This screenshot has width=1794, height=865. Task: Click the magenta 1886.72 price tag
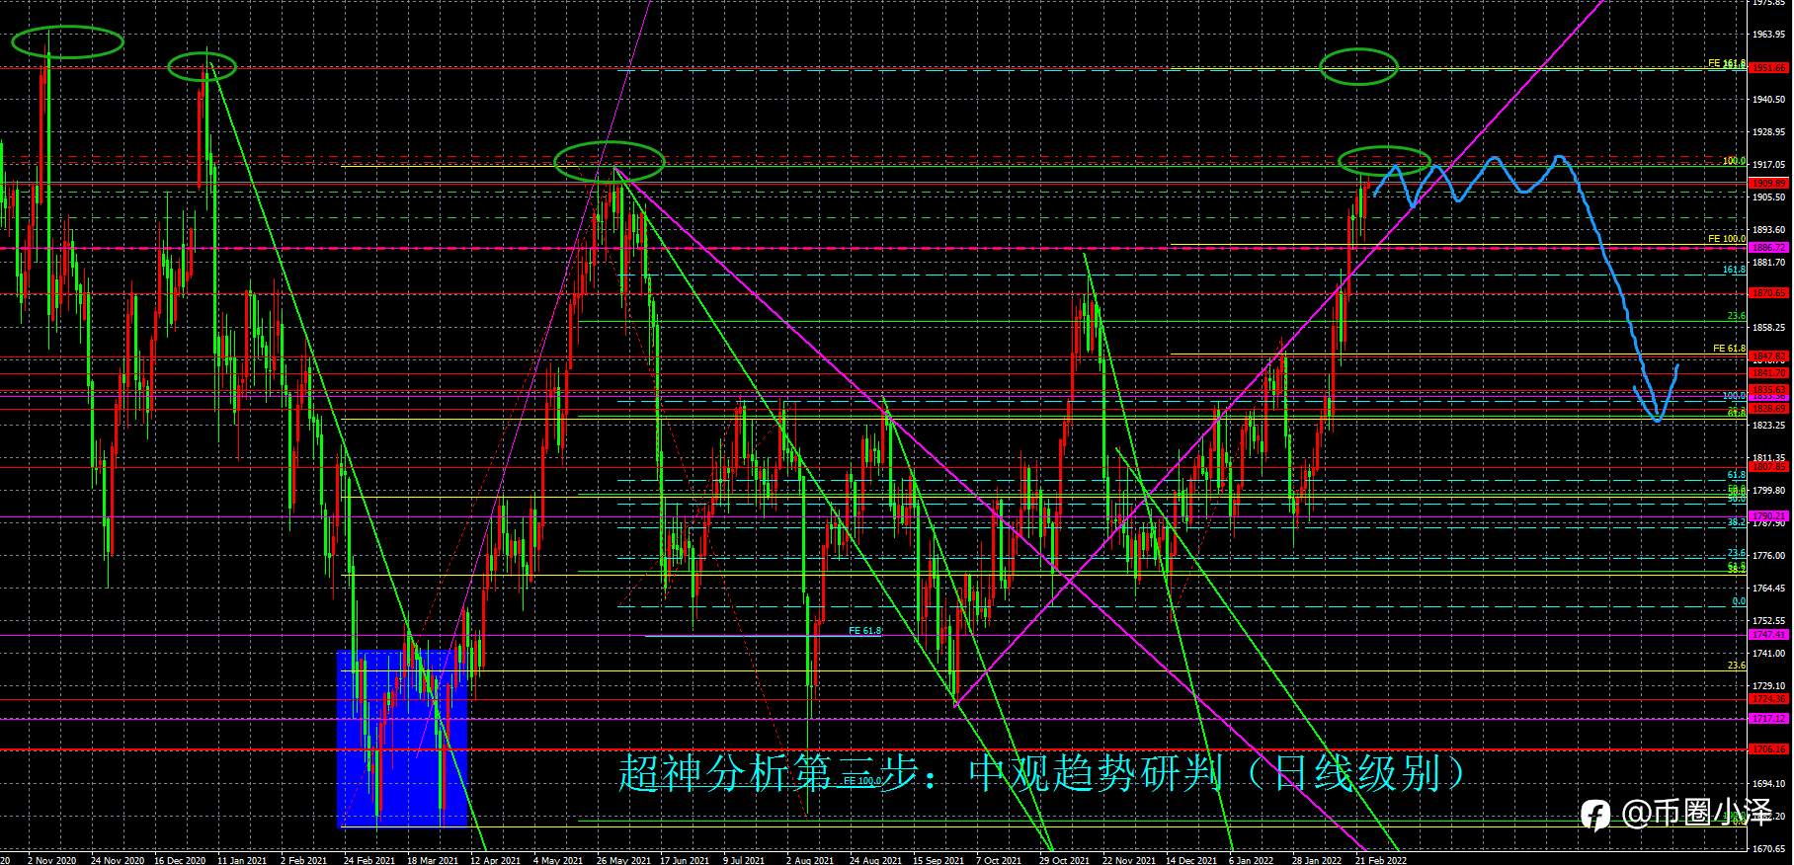coord(1768,248)
